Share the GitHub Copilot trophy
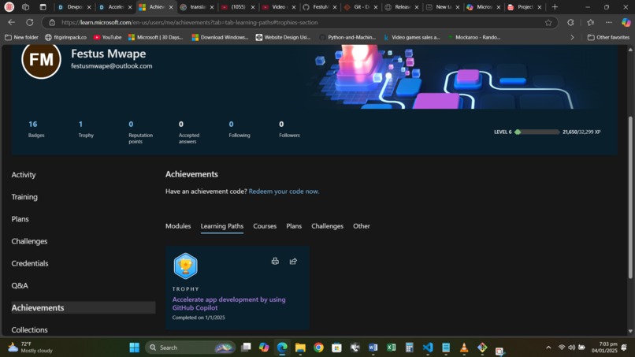This screenshot has width=635, height=357. [293, 262]
